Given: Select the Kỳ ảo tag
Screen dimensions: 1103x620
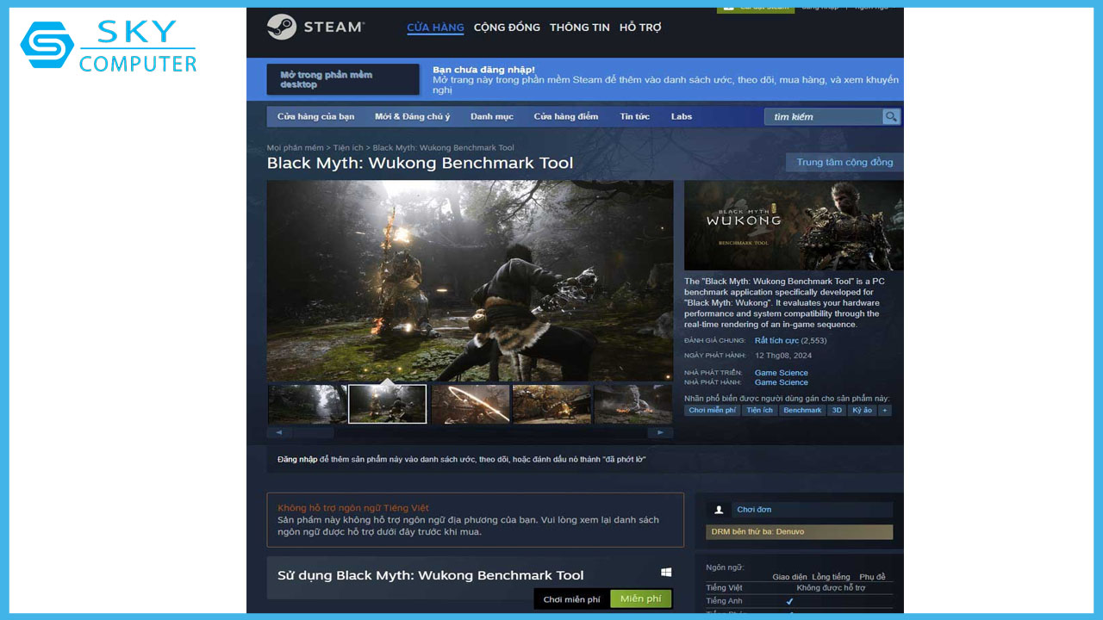Looking at the screenshot, I should point(862,411).
